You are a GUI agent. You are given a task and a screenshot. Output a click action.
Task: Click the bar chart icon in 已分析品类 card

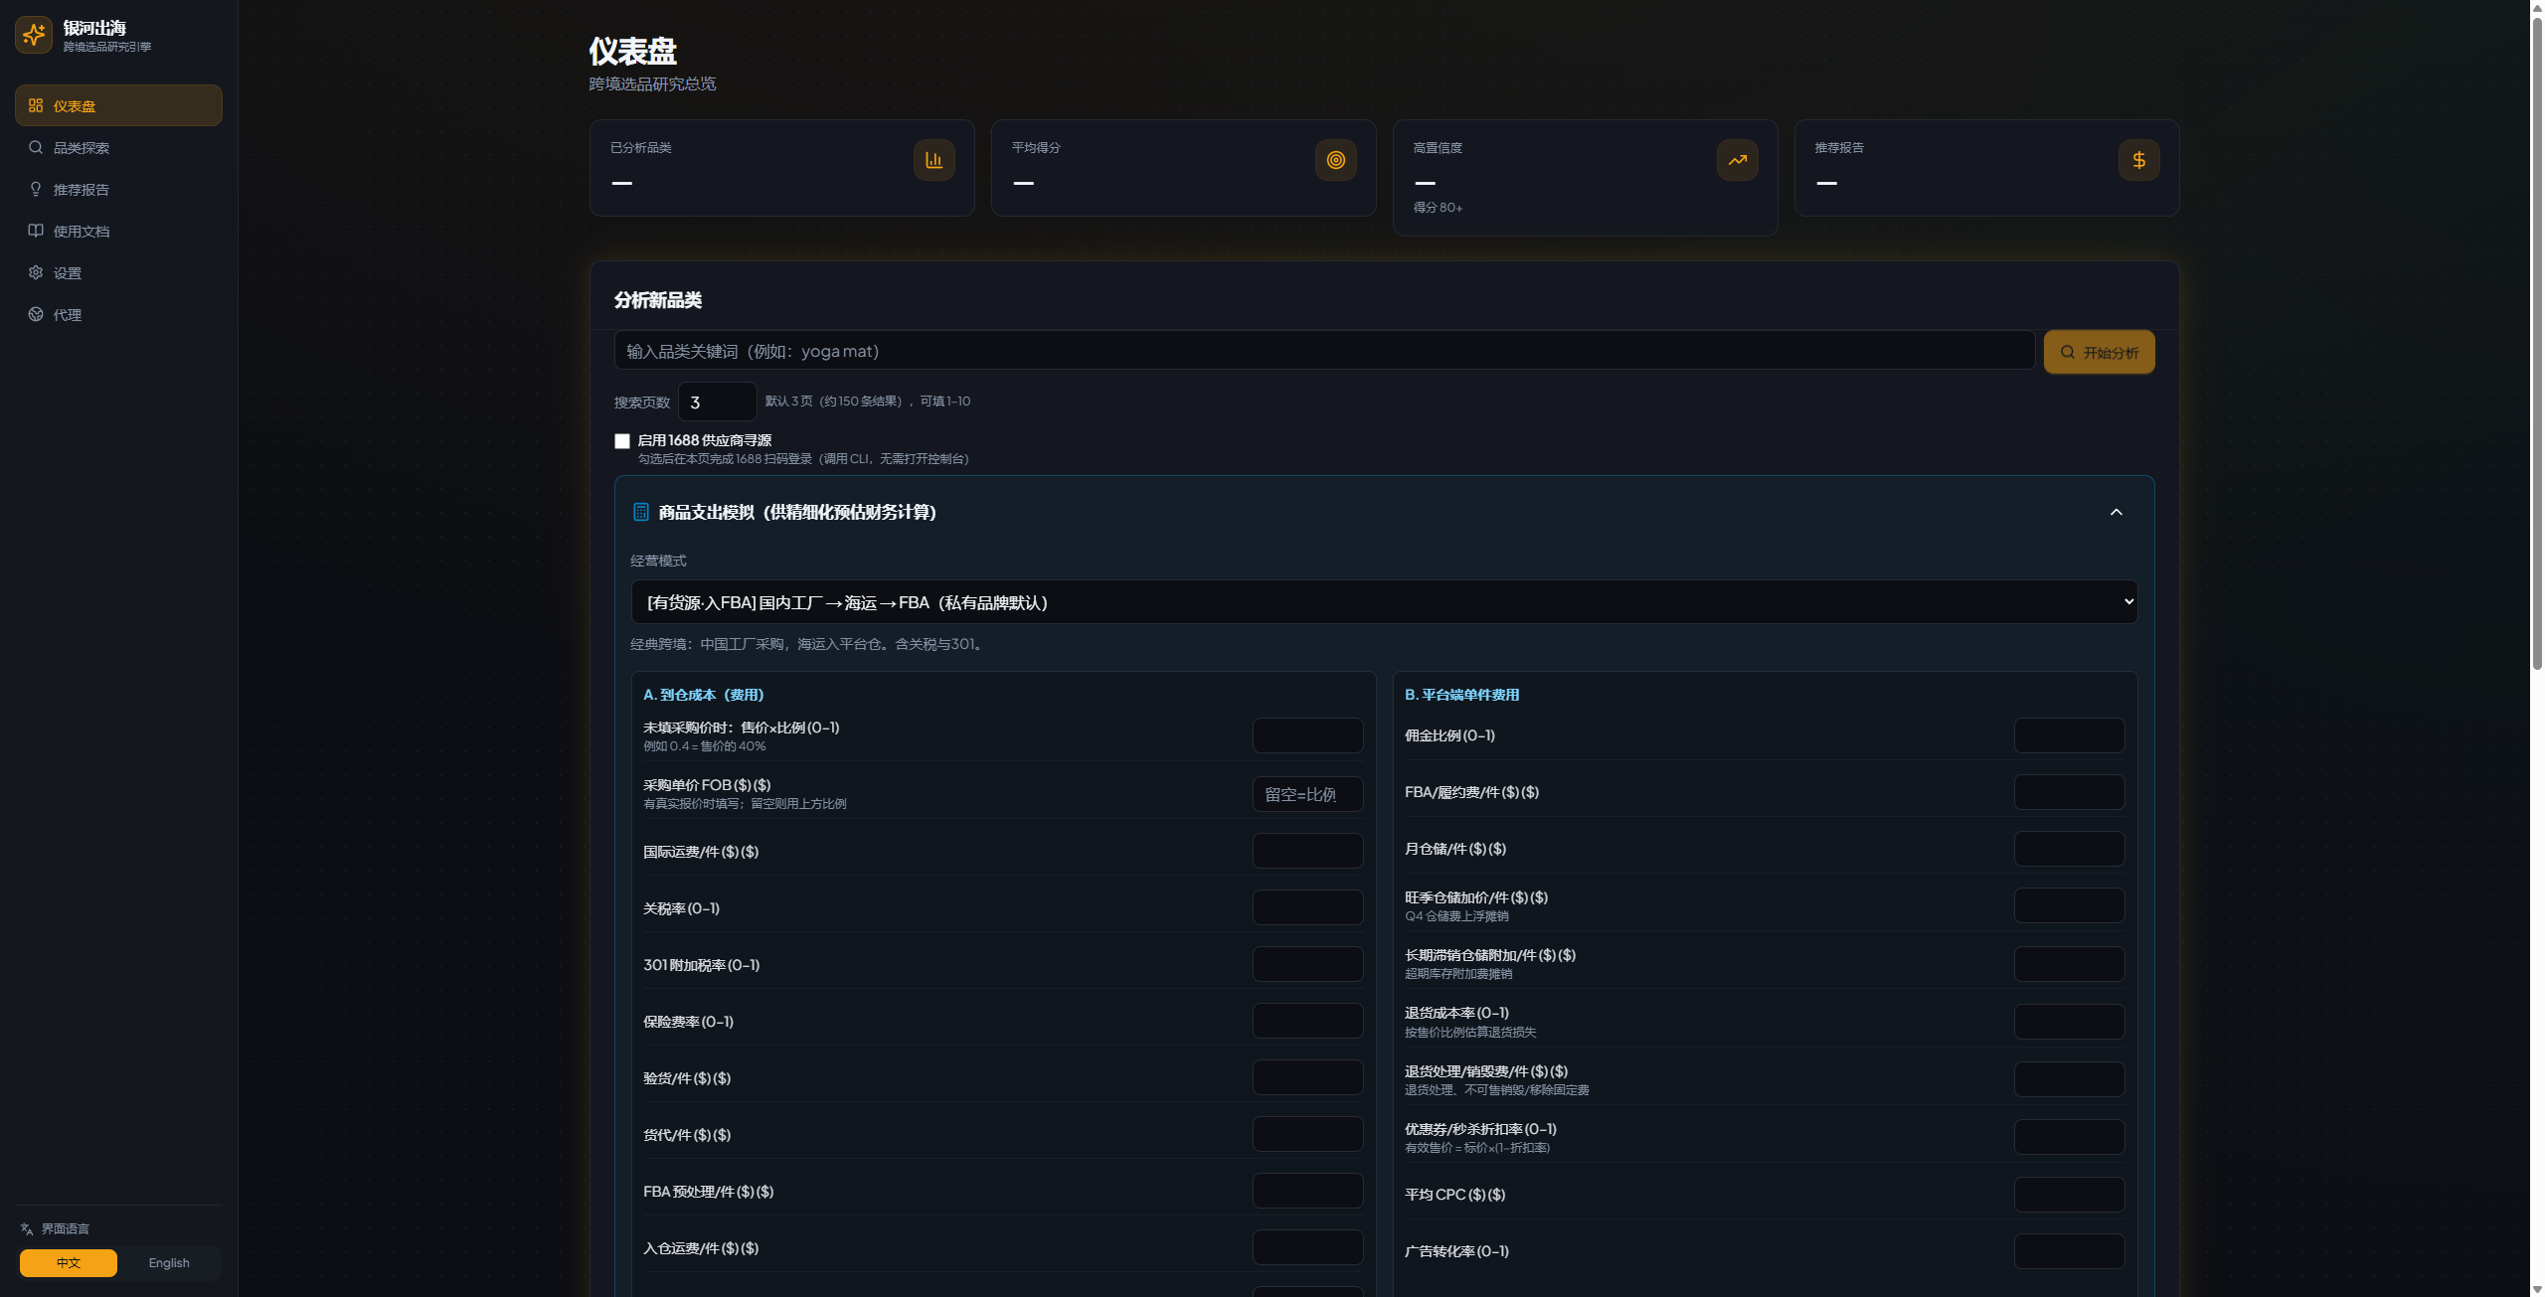click(933, 160)
